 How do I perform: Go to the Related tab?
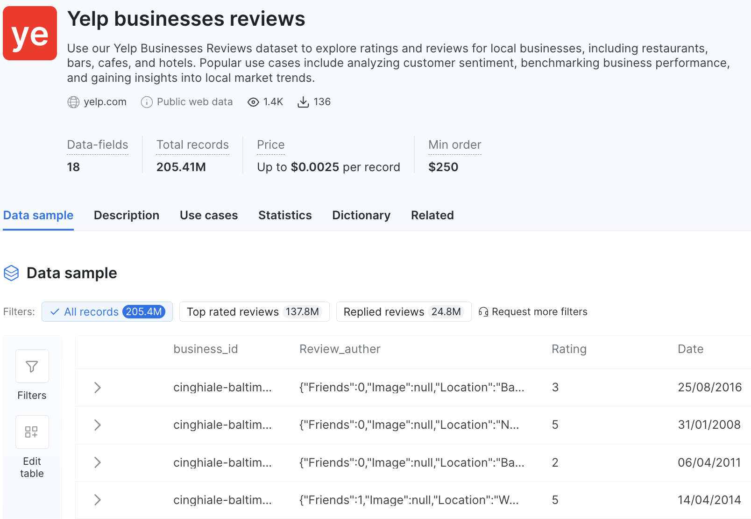[432, 215]
